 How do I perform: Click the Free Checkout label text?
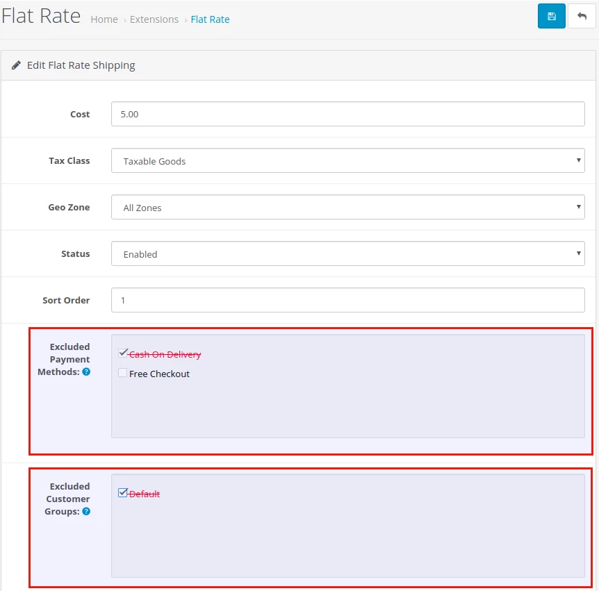[x=159, y=374]
